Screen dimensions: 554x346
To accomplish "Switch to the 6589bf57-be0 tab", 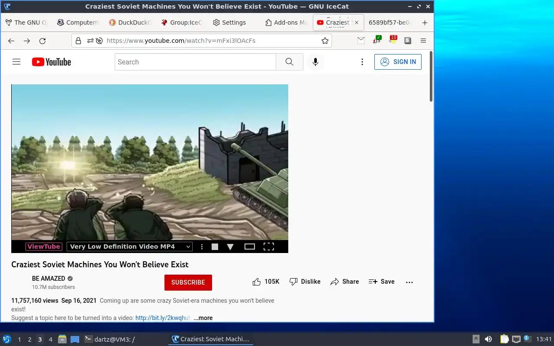I will [390, 22].
